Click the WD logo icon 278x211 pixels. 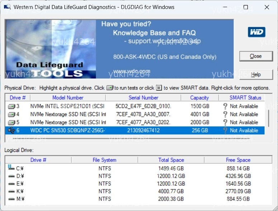pos(256,32)
